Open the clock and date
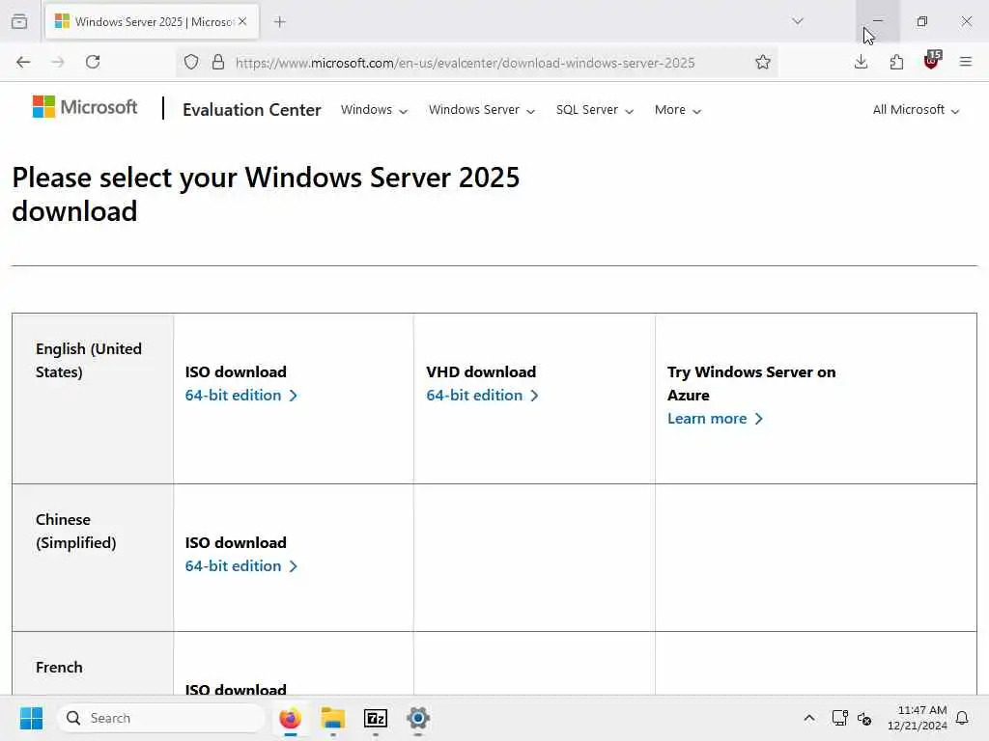The width and height of the screenshot is (989, 741). [x=918, y=718]
